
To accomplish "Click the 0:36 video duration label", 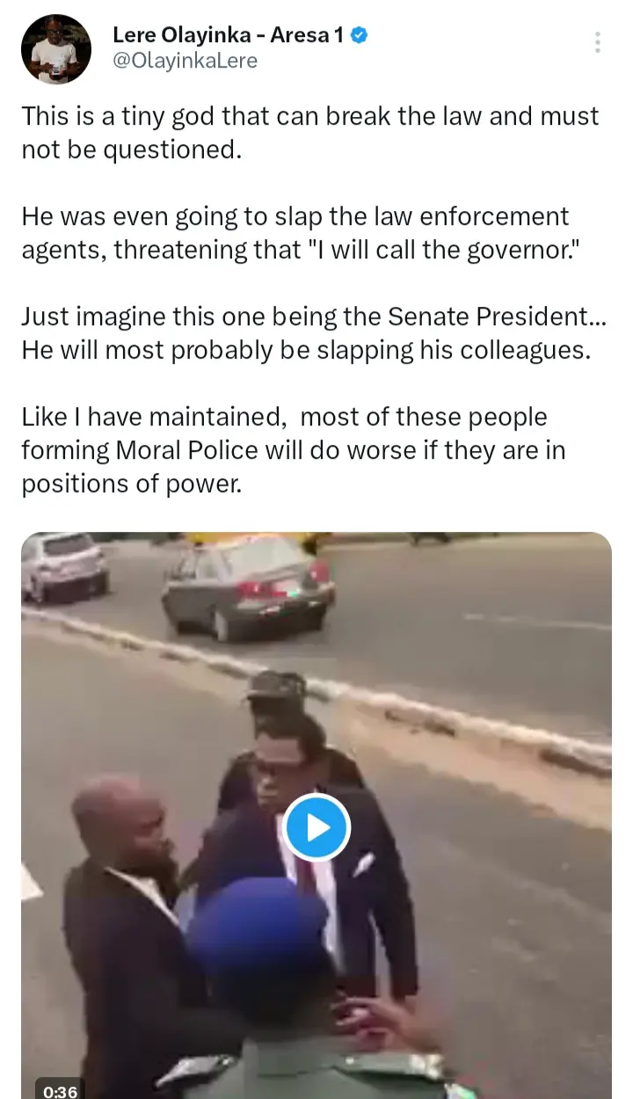I will pyautogui.click(x=60, y=1091).
